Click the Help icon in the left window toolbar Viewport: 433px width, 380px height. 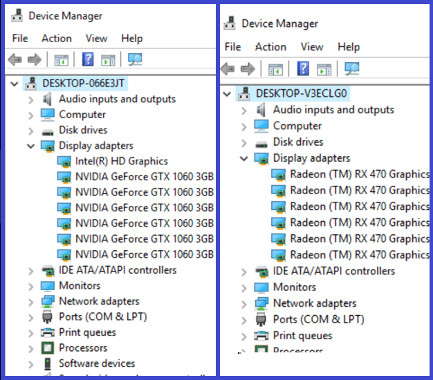tap(89, 59)
